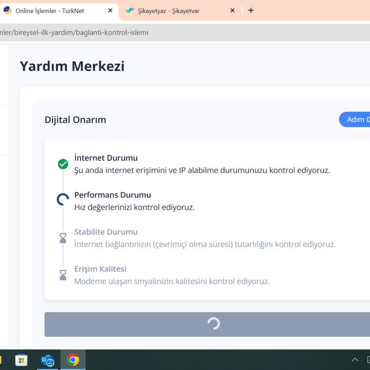Click the 'Erişim Kalitesi' step title
The width and height of the screenshot is (370, 370).
pyautogui.click(x=100, y=269)
